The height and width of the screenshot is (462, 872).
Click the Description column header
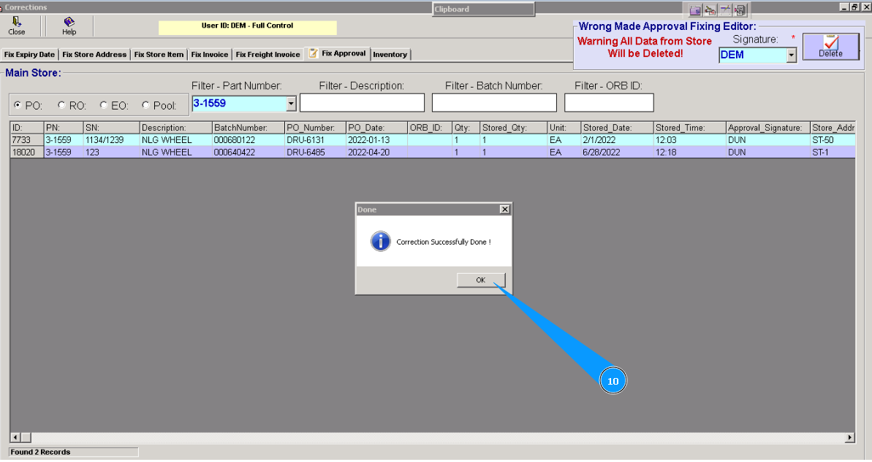(175, 128)
